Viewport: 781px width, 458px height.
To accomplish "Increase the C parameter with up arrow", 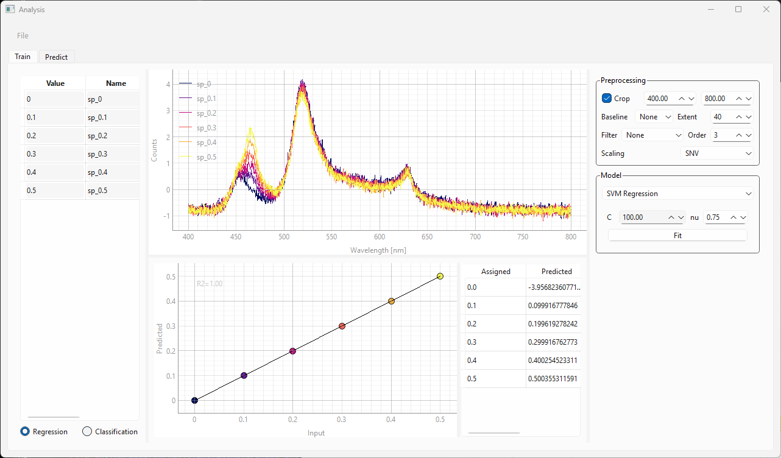I will pos(671,217).
